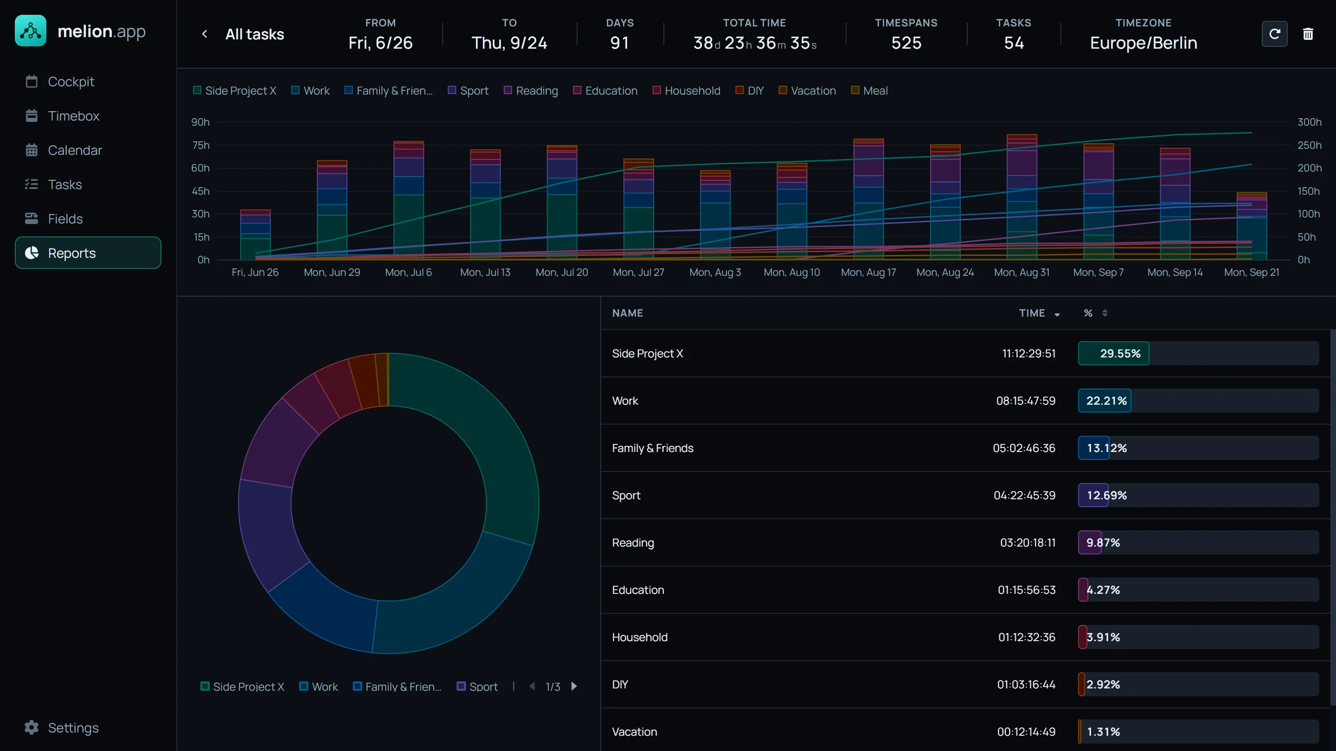Toggle Family & Friends in bar chart legend

pos(388,90)
